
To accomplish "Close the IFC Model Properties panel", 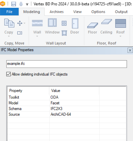I will (x=130, y=50).
